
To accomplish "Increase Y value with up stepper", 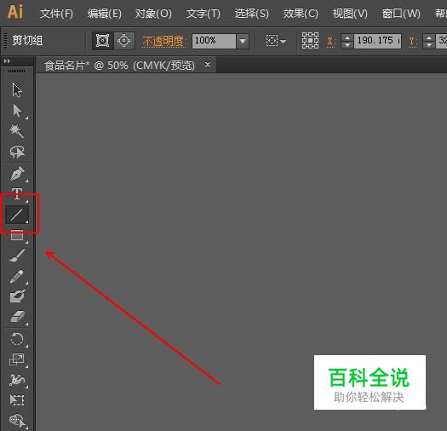I will 429,37.
